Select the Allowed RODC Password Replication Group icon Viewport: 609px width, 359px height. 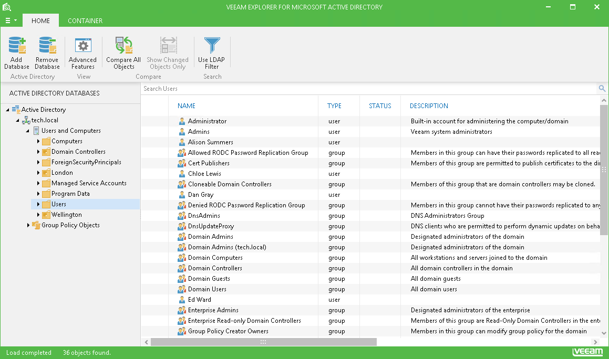(182, 153)
